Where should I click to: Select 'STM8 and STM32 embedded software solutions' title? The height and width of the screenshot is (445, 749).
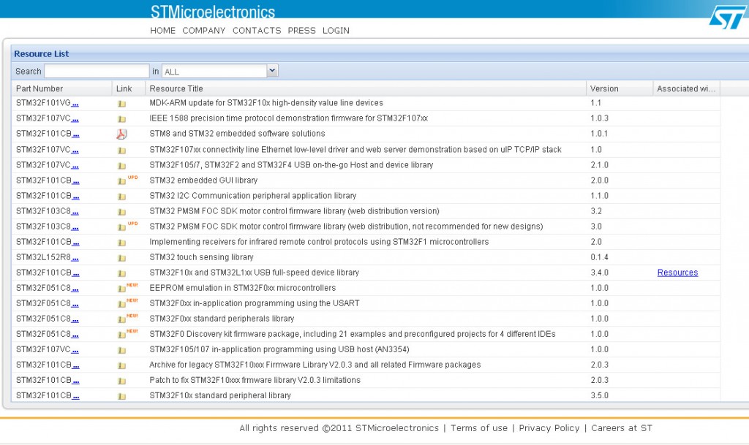click(x=238, y=134)
